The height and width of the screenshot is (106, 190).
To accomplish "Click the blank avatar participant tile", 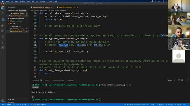I will pyautogui.click(x=179, y=56).
